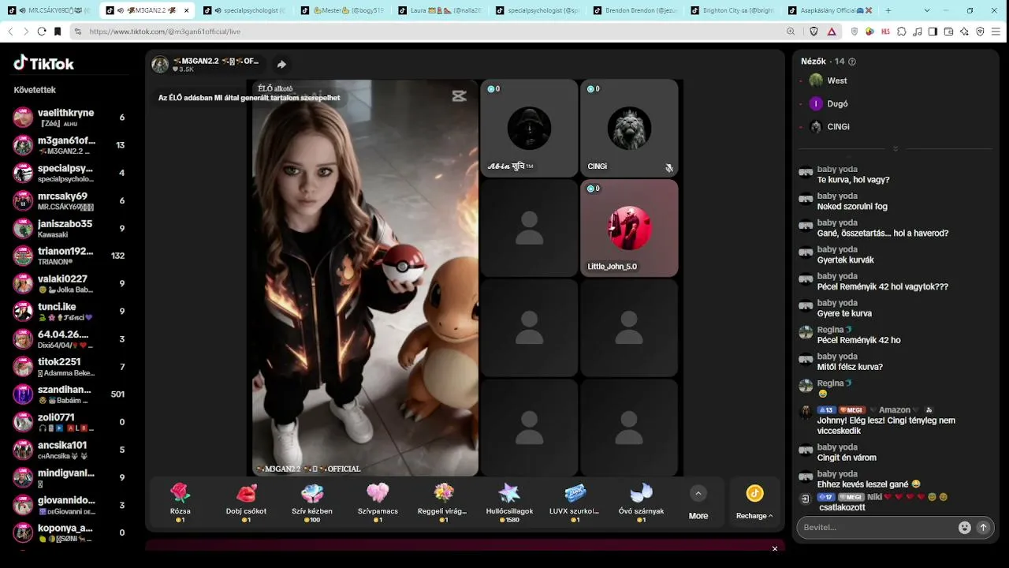
Task: Send a Rózsa rose gift
Action: click(181, 503)
